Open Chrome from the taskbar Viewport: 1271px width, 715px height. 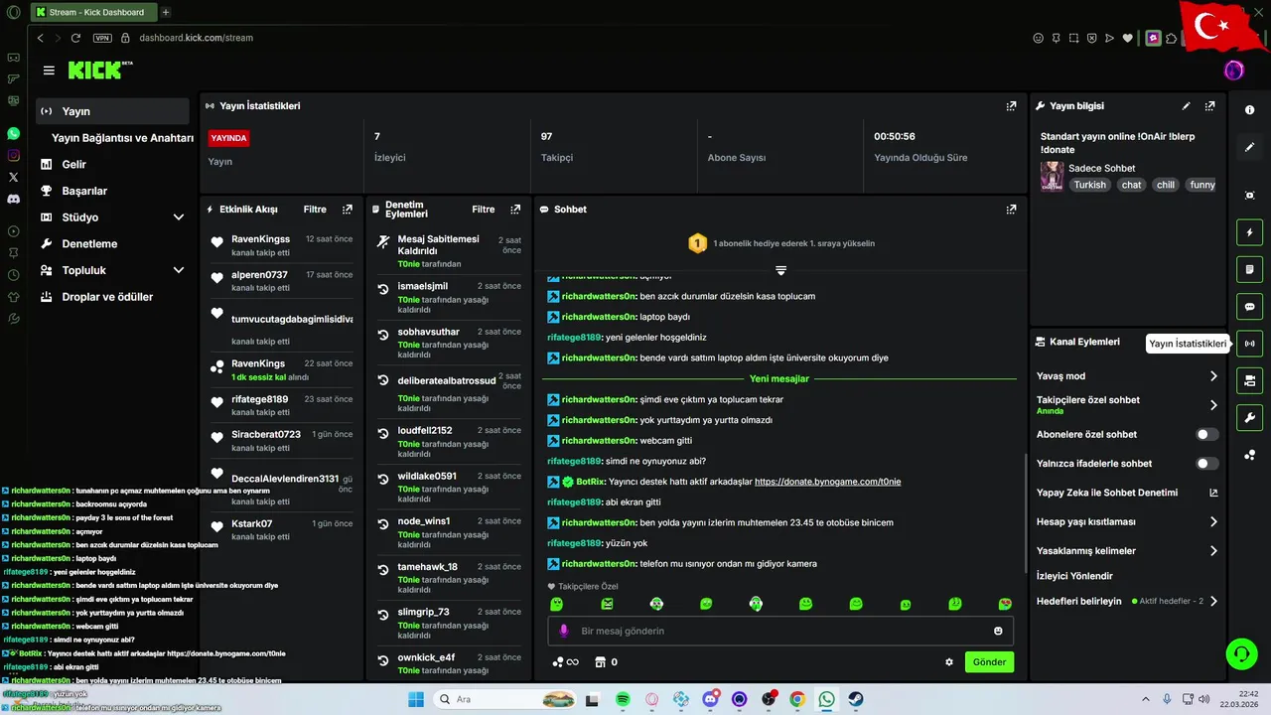click(x=797, y=699)
